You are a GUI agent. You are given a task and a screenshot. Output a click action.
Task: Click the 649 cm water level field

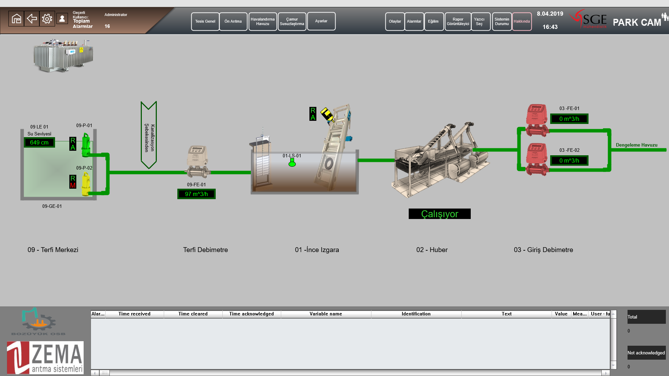click(x=39, y=143)
